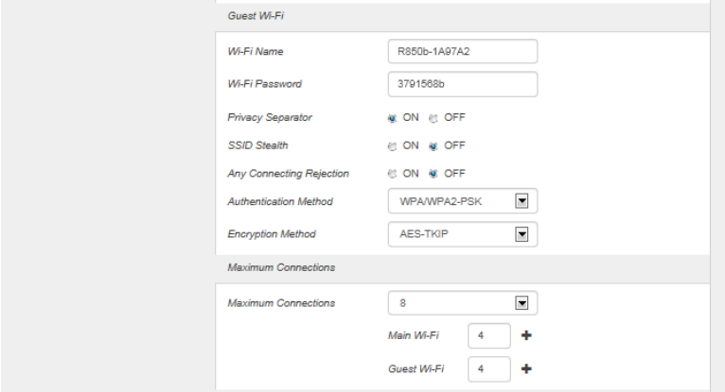Click the Guest Wi-Fi connections number box
This screenshot has height=392, width=725.
point(489,368)
